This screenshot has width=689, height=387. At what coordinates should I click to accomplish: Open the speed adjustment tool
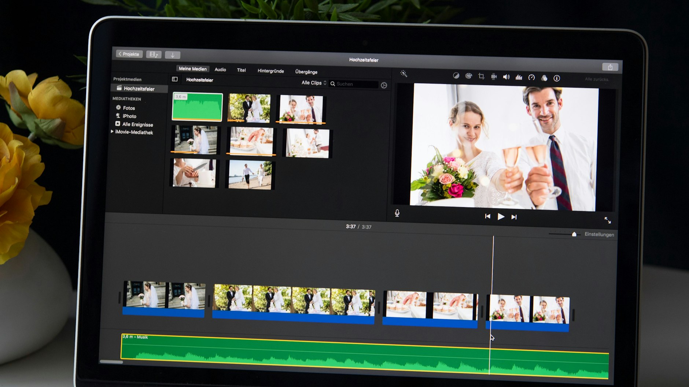[531, 77]
